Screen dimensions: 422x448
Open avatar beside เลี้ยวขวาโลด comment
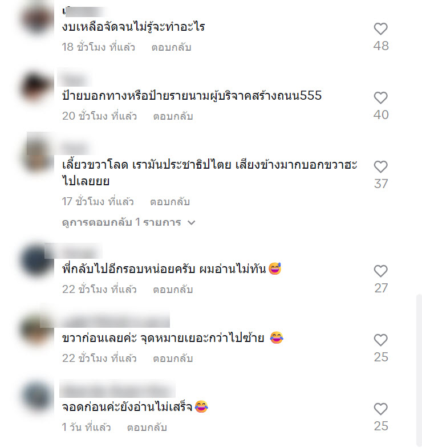tap(36, 156)
